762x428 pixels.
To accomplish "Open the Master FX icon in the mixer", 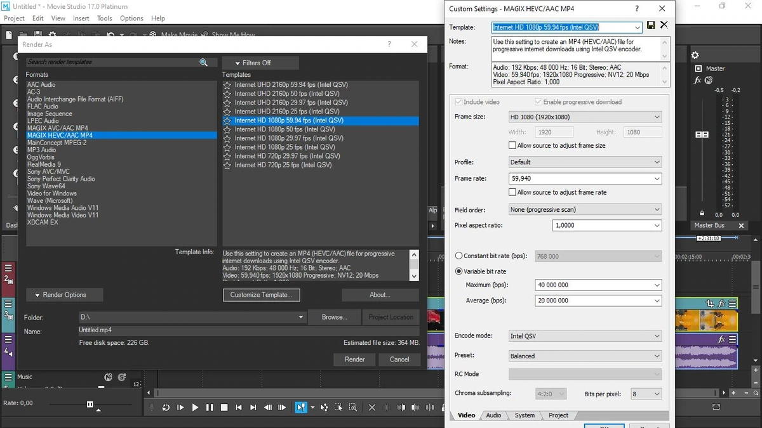I will [697, 81].
